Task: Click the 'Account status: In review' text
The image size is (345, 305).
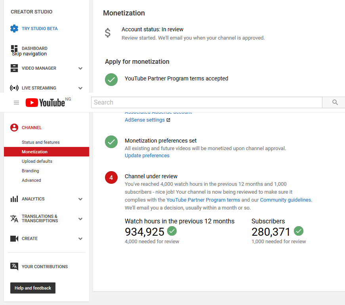Action: coord(152,29)
